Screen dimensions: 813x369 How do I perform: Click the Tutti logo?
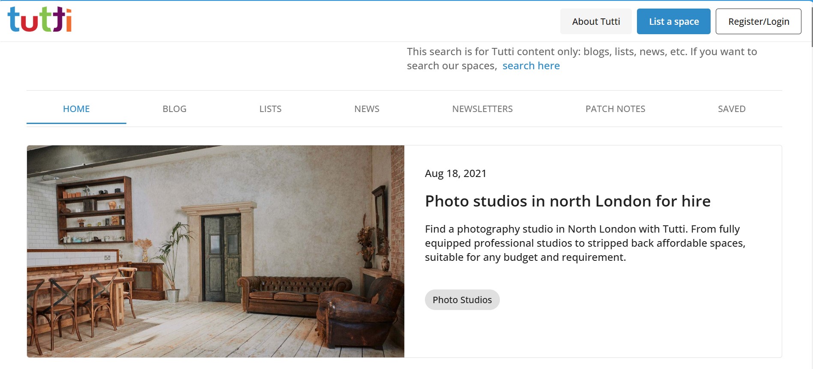[x=39, y=20]
